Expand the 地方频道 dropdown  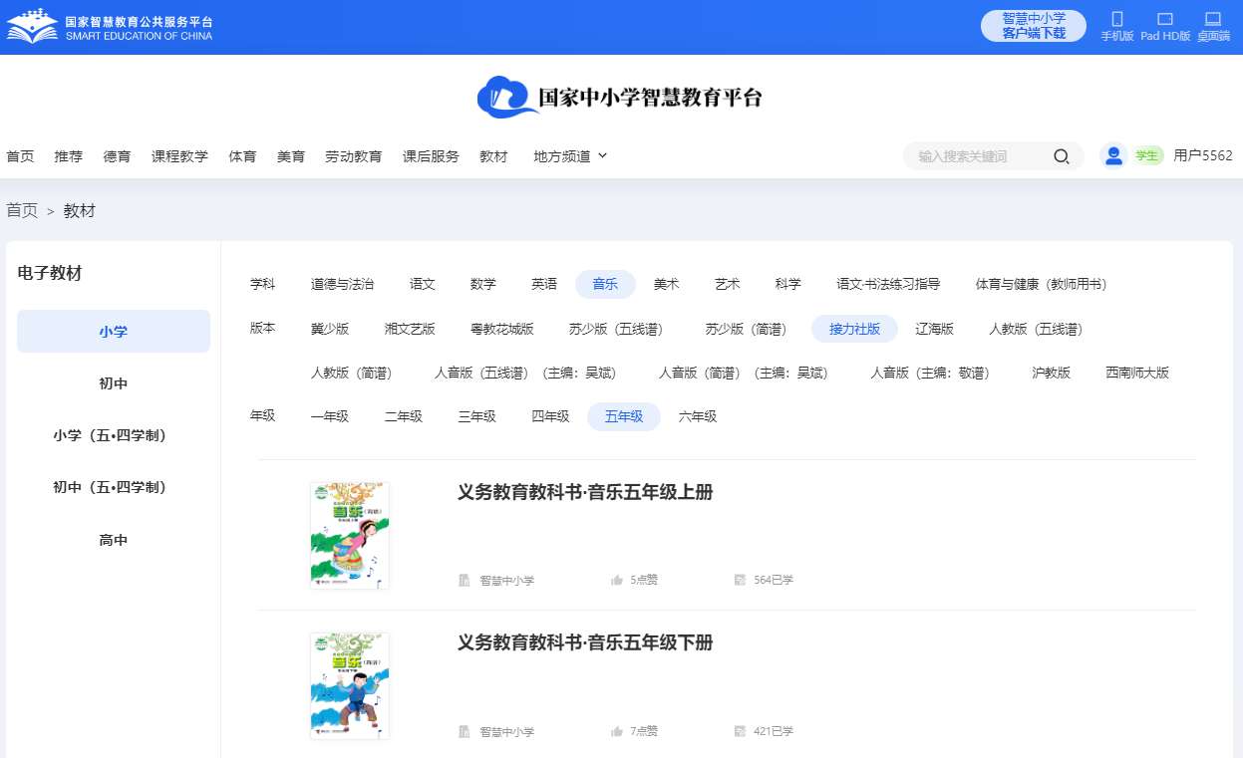click(570, 156)
